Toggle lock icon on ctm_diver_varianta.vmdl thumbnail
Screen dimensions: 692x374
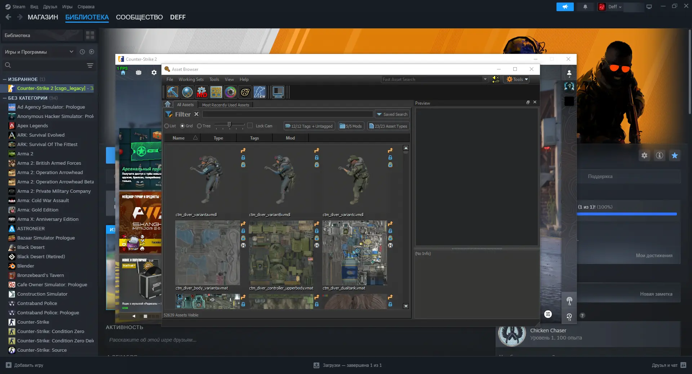pyautogui.click(x=243, y=158)
